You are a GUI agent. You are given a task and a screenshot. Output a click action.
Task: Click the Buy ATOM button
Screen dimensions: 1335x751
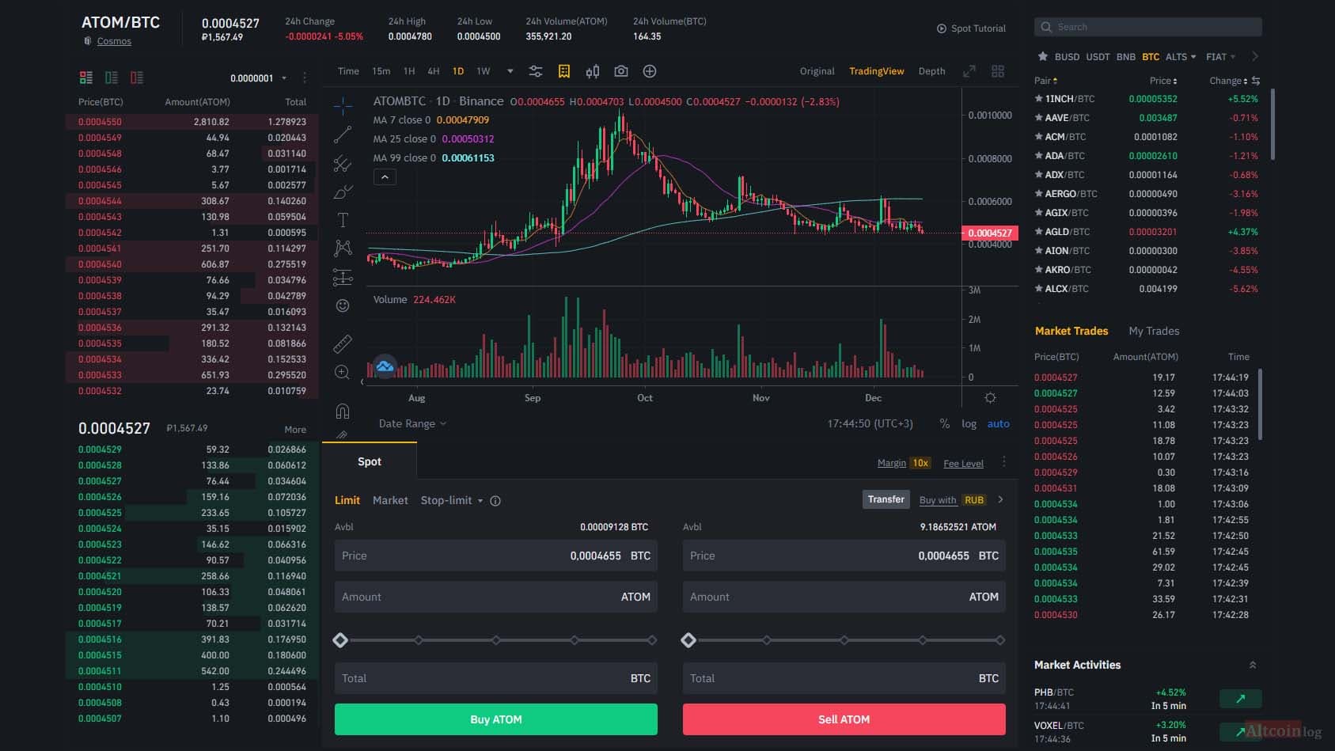pos(496,719)
